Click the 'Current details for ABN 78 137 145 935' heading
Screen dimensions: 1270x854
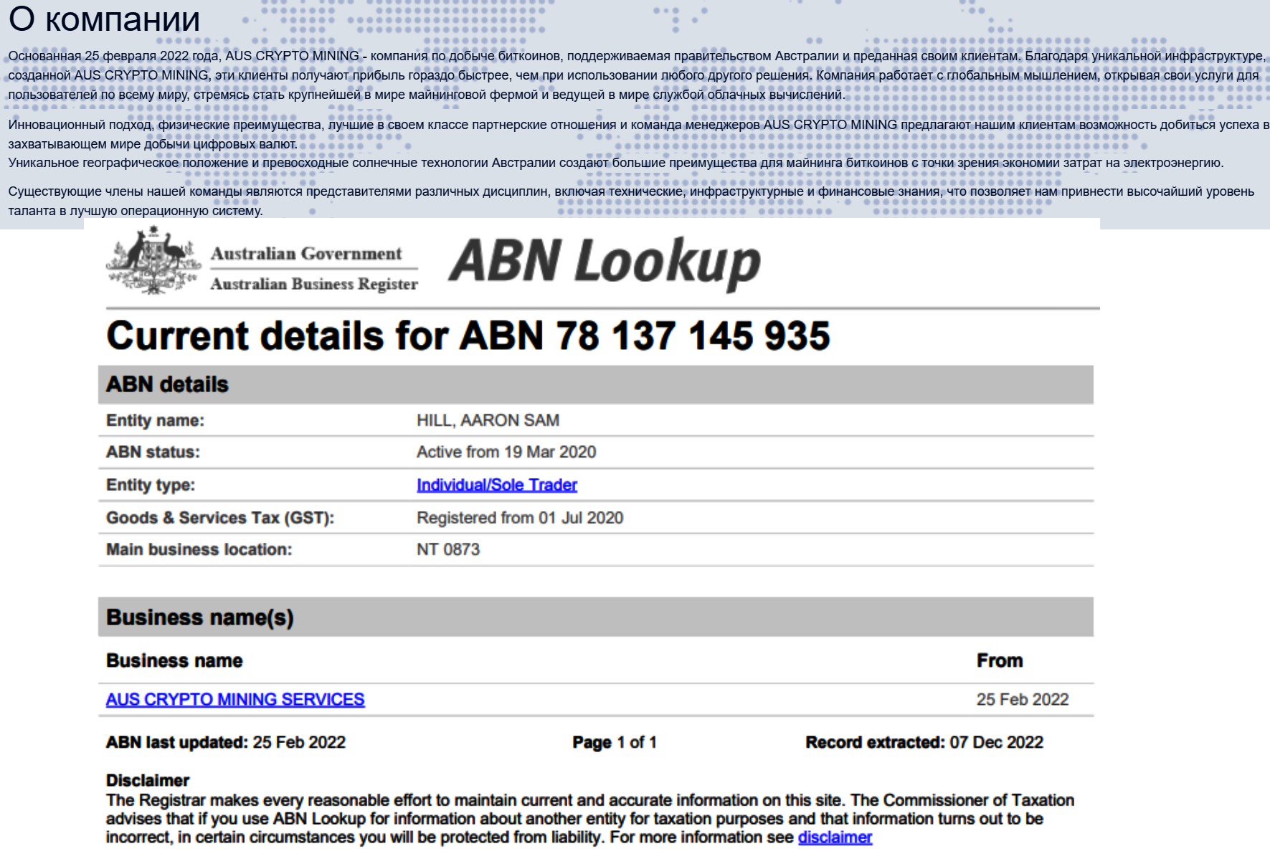[x=468, y=336]
